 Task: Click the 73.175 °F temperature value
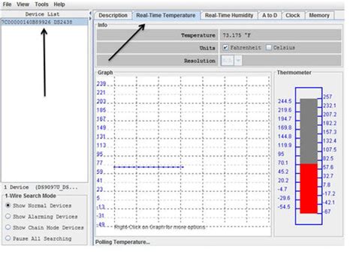[237, 35]
